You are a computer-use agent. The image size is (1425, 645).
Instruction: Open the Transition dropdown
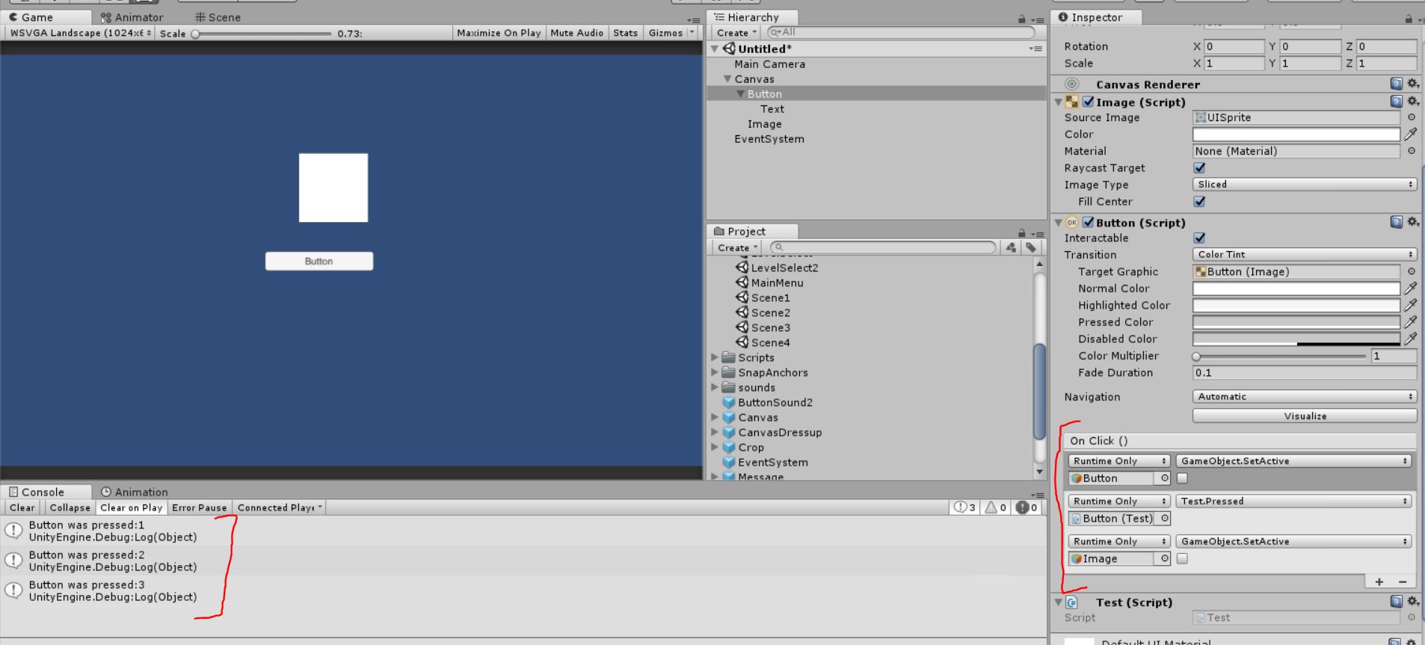pos(1305,255)
